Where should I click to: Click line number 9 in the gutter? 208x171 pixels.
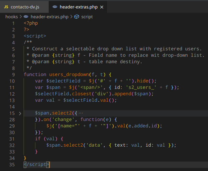[13, 75]
